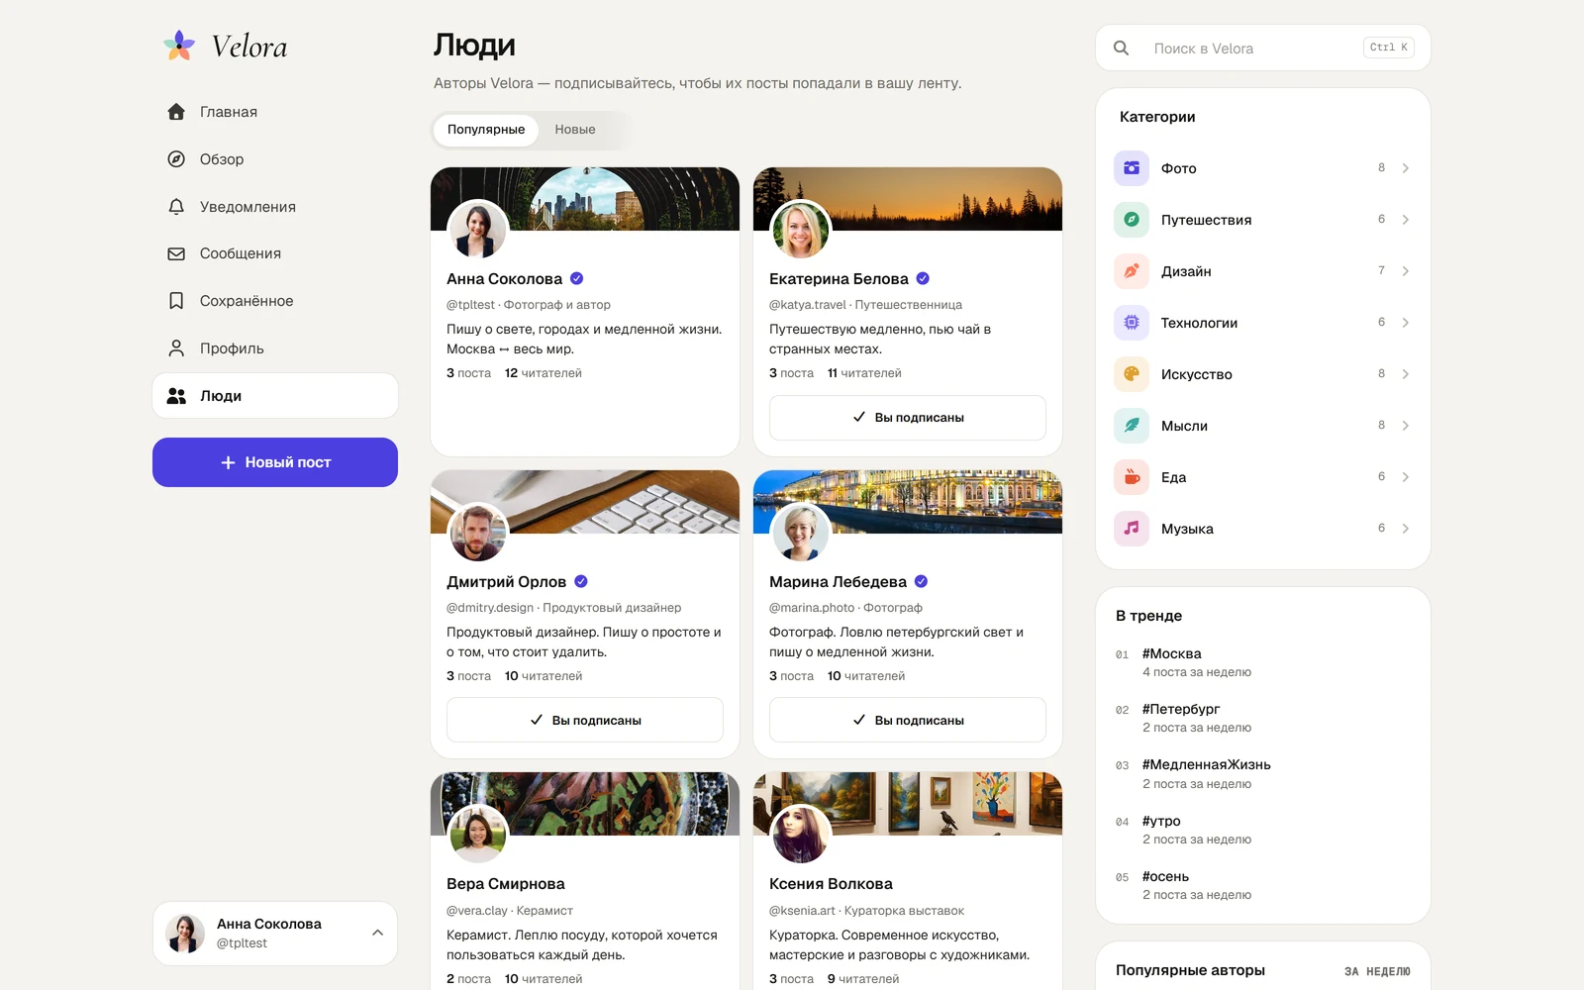Open Вера Смирнова profile name

(506, 884)
